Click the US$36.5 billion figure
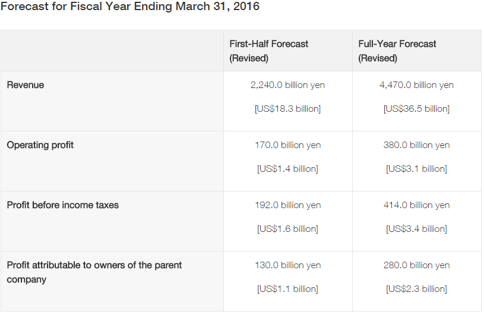This screenshot has width=484, height=314. click(x=416, y=109)
